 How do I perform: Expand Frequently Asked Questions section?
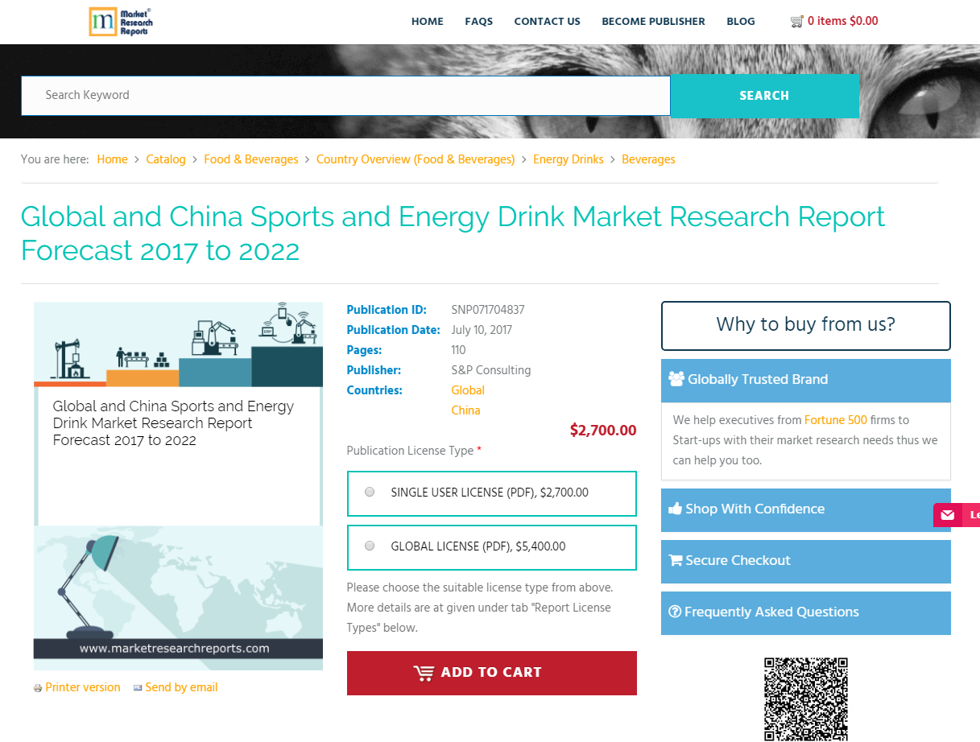click(x=806, y=612)
